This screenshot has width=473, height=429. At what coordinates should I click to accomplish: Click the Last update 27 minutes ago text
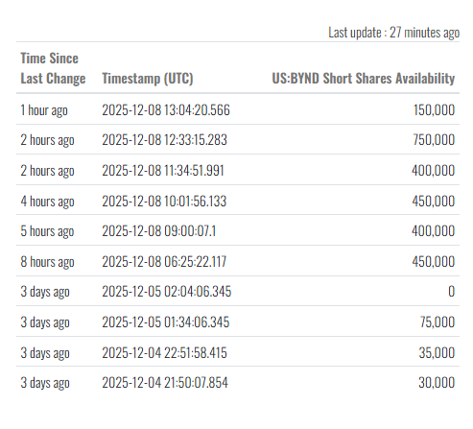tap(394, 33)
